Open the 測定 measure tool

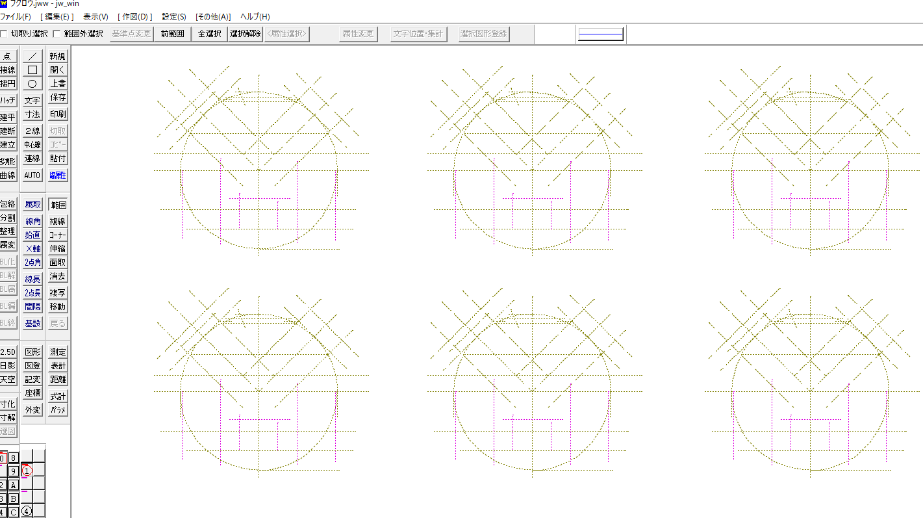coord(58,352)
